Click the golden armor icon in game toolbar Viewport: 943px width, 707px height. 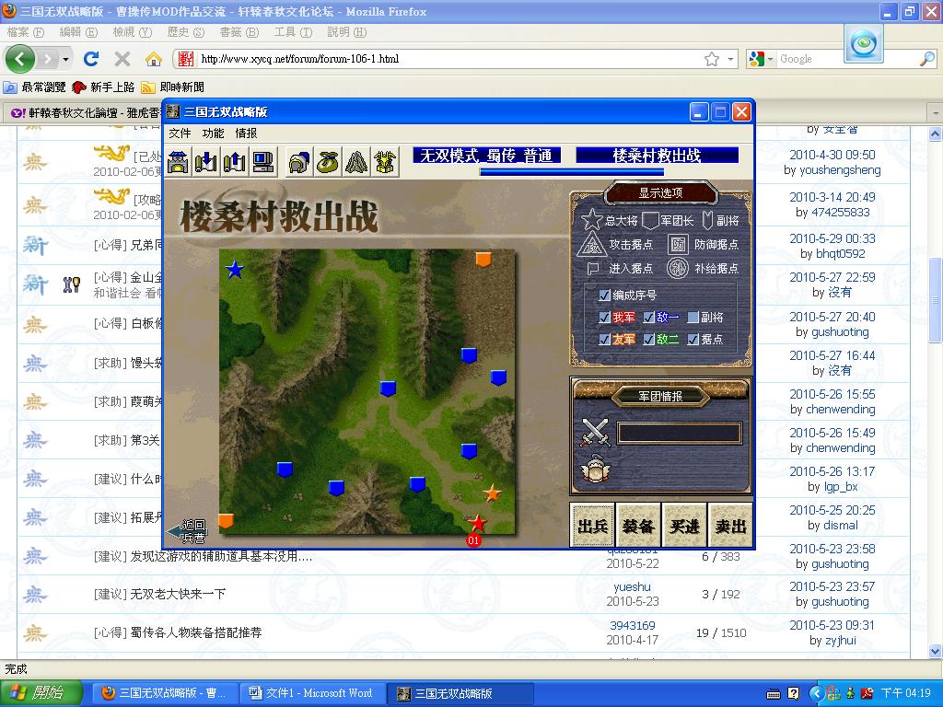385,161
